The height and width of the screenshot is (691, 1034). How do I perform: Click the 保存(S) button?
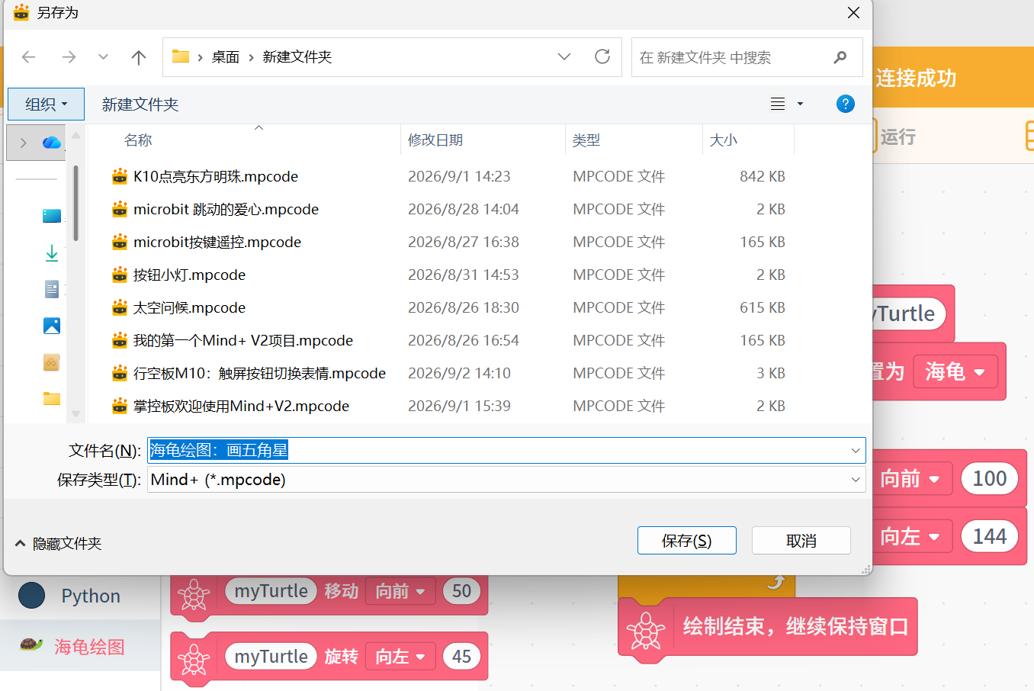tap(687, 541)
